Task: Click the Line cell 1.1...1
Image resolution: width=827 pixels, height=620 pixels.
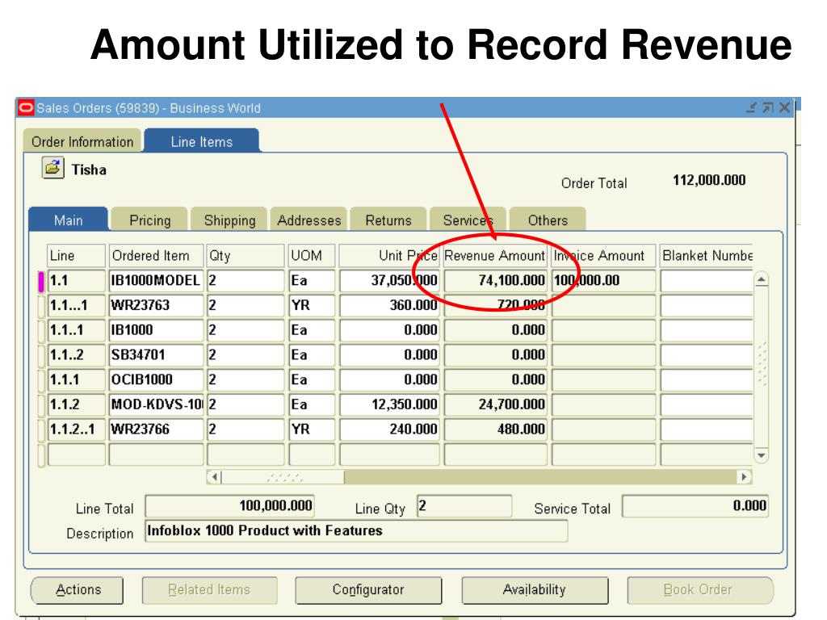Action: (x=77, y=305)
